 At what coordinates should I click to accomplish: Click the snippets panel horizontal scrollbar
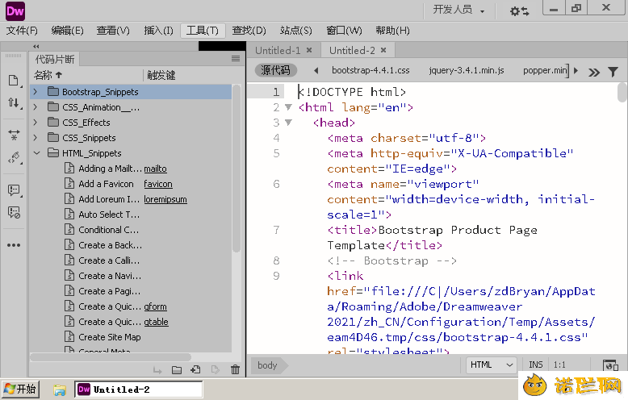[x=111, y=356]
